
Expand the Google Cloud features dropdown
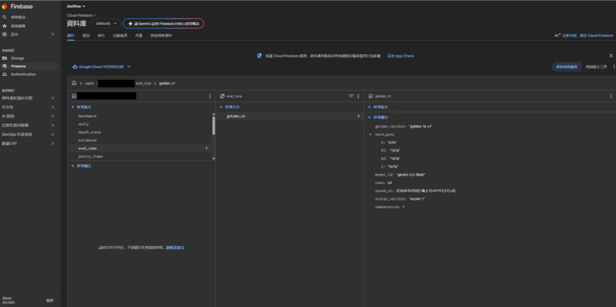click(101, 67)
